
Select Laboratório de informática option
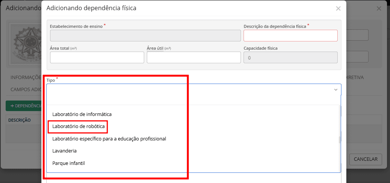(82, 114)
